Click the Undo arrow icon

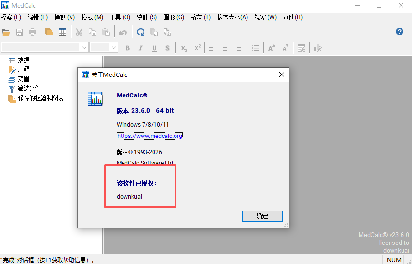123,32
